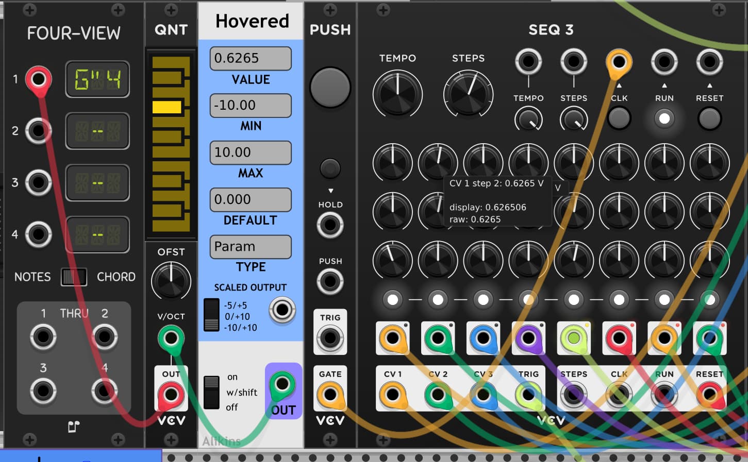Viewport: 748px width, 462px height.
Task: Click the PUSH module TRIG output jack
Action: [x=330, y=338]
